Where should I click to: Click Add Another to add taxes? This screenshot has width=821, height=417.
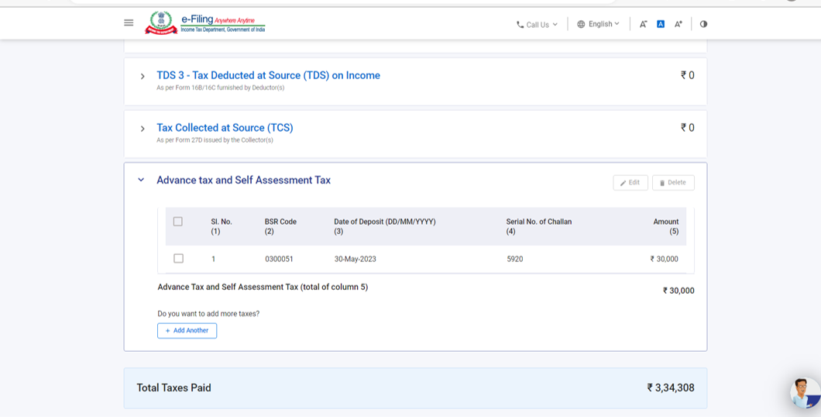pyautogui.click(x=187, y=330)
